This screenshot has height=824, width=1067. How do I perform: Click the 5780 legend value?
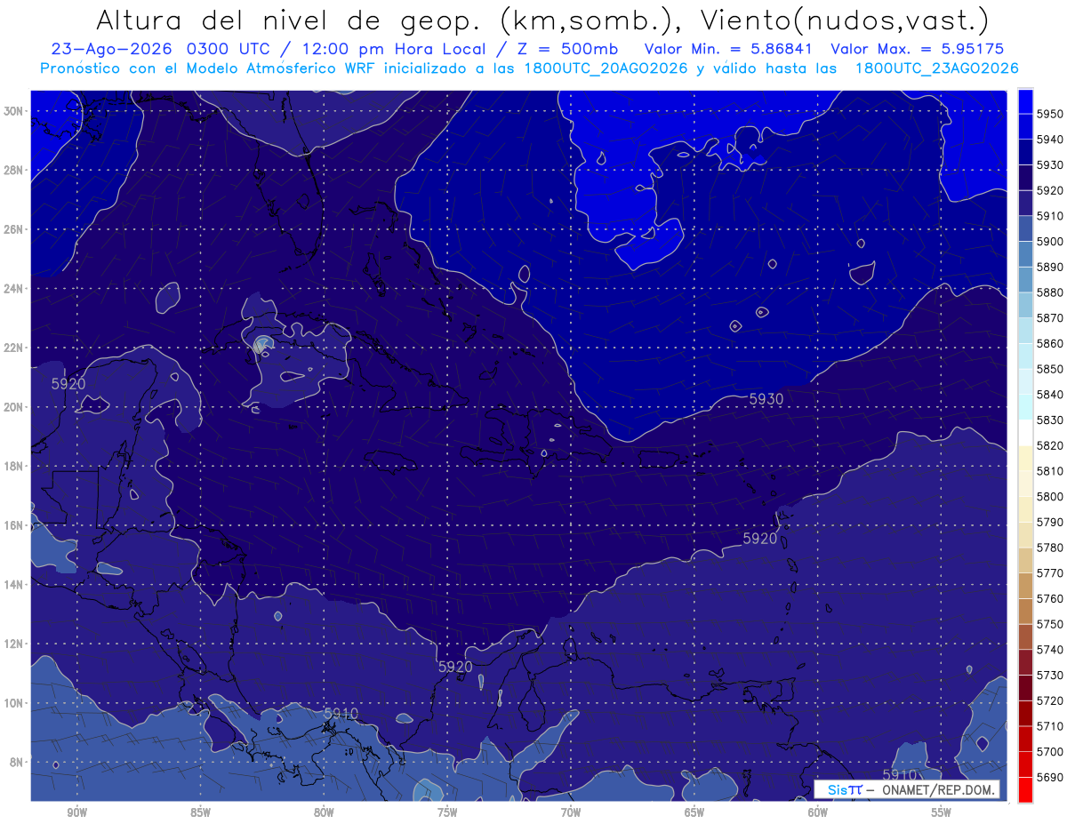pos(1049,548)
